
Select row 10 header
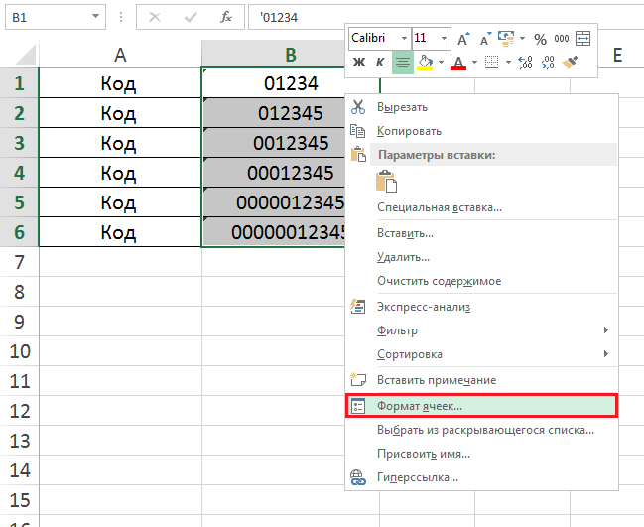19,351
